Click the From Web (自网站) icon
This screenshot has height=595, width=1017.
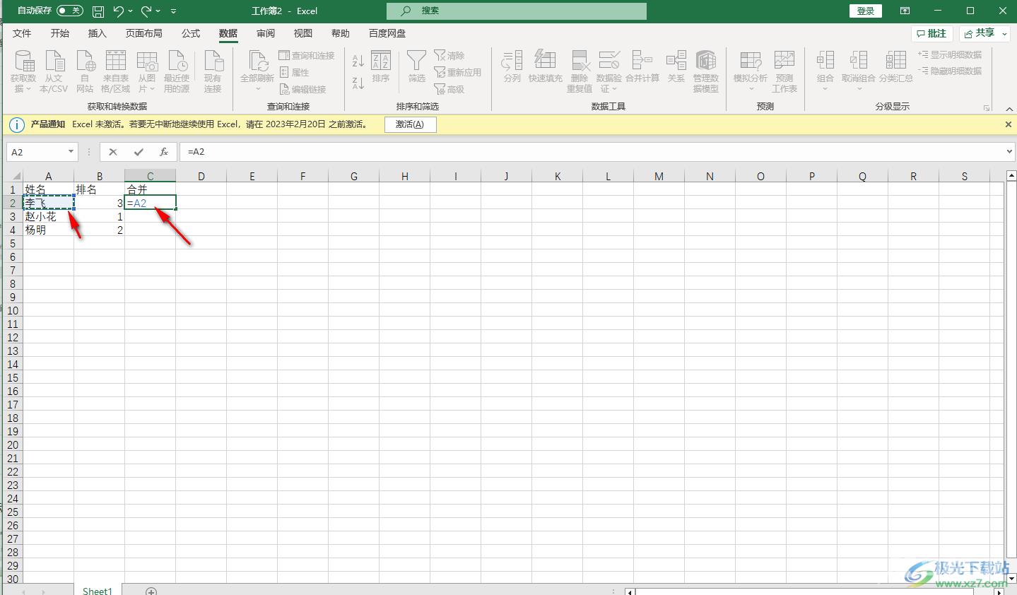(85, 71)
